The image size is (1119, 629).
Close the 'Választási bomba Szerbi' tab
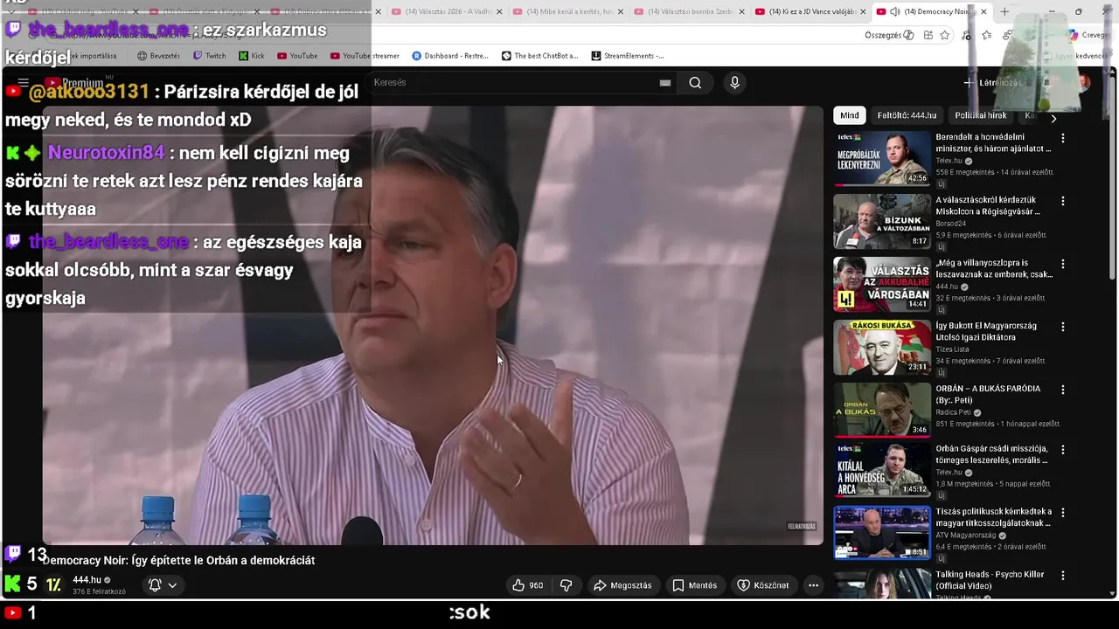[741, 11]
